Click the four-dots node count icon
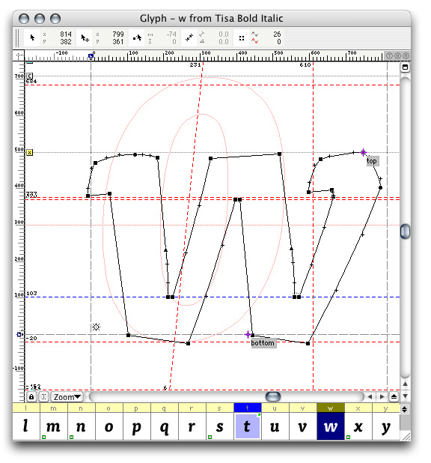 (x=241, y=37)
